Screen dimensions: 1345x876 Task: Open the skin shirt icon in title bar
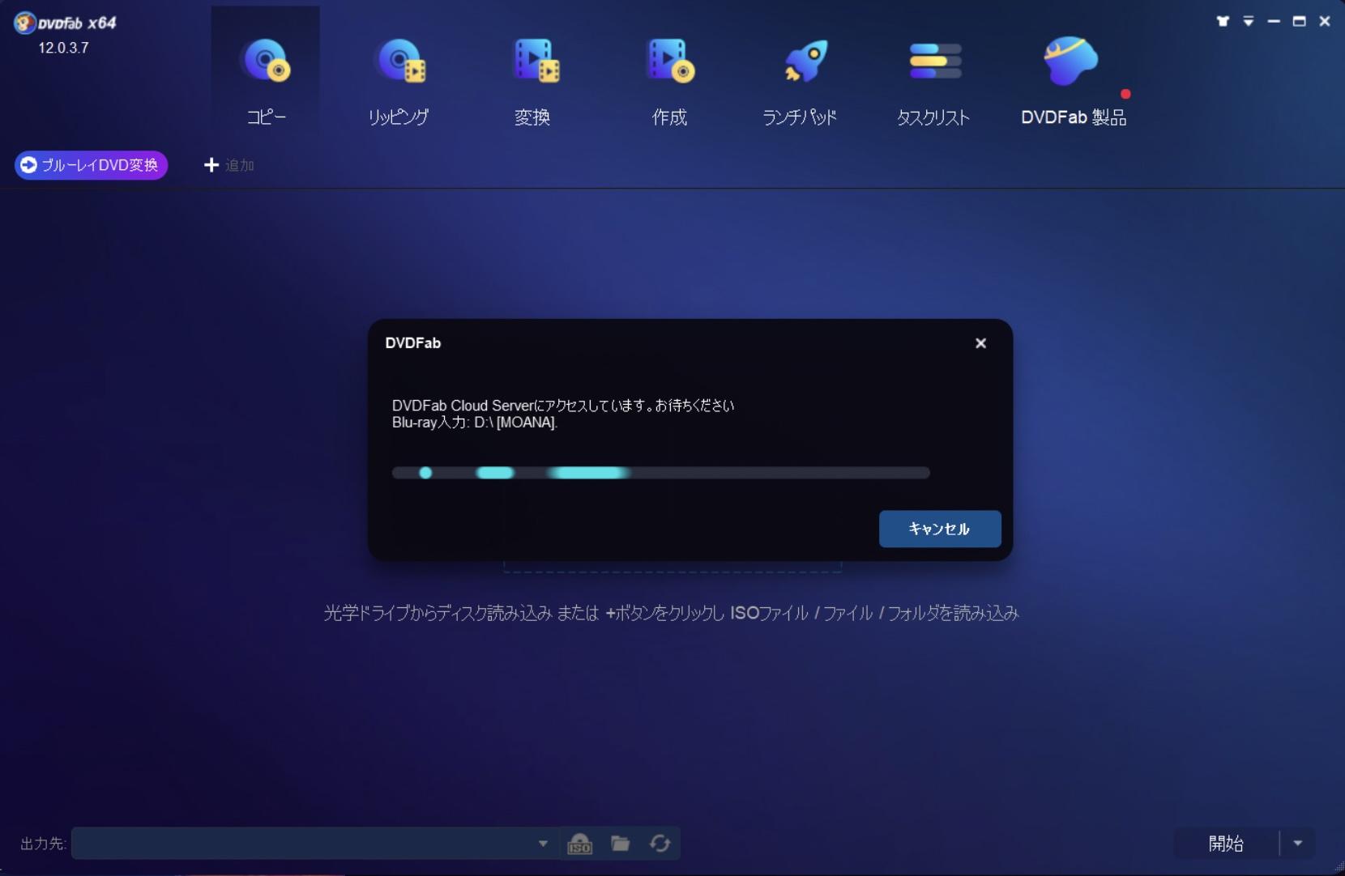[x=1223, y=21]
